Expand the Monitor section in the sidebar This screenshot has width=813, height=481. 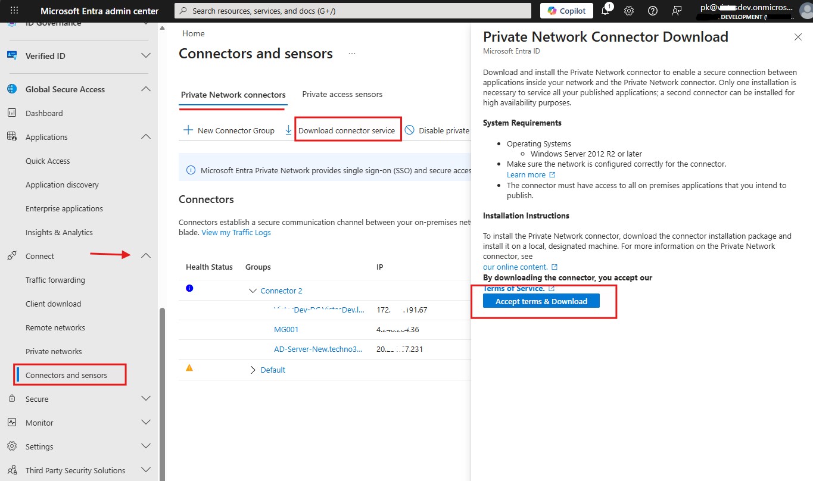146,422
